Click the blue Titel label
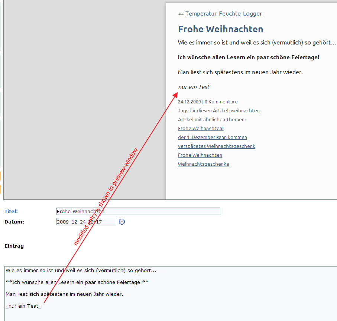 pyautogui.click(x=11, y=212)
